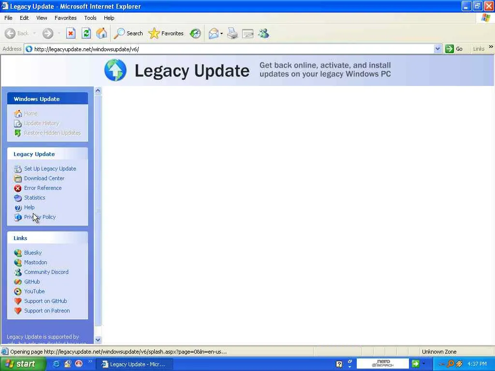Open the History toolbar icon

pos(195,33)
